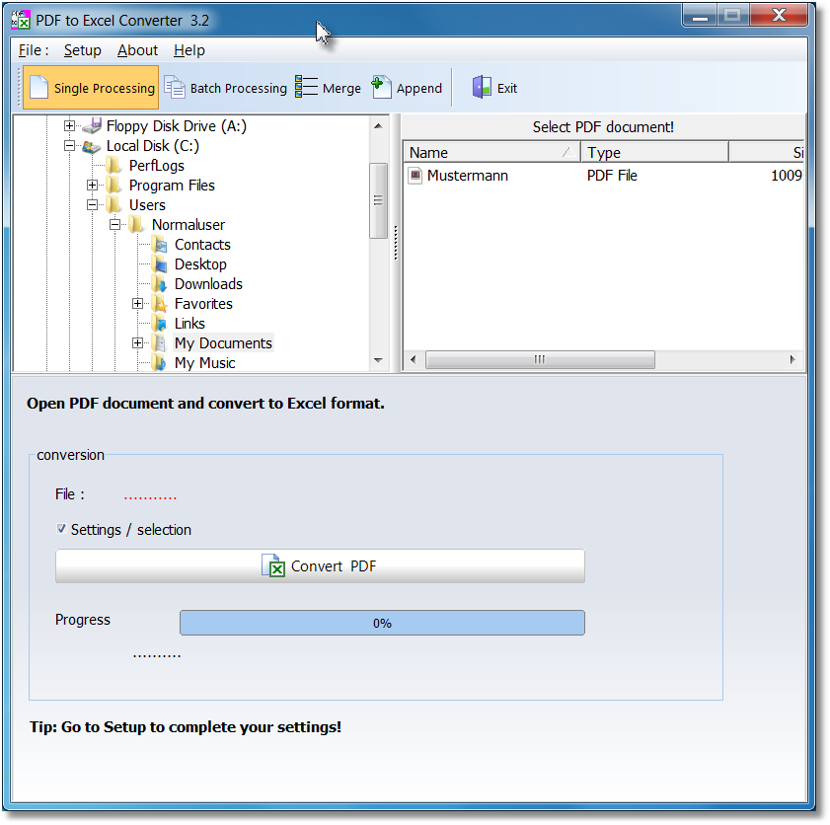Click the Downloads folder icon

pos(159,284)
